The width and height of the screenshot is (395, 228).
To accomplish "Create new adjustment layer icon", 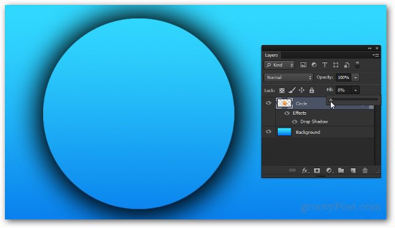I will (x=329, y=171).
